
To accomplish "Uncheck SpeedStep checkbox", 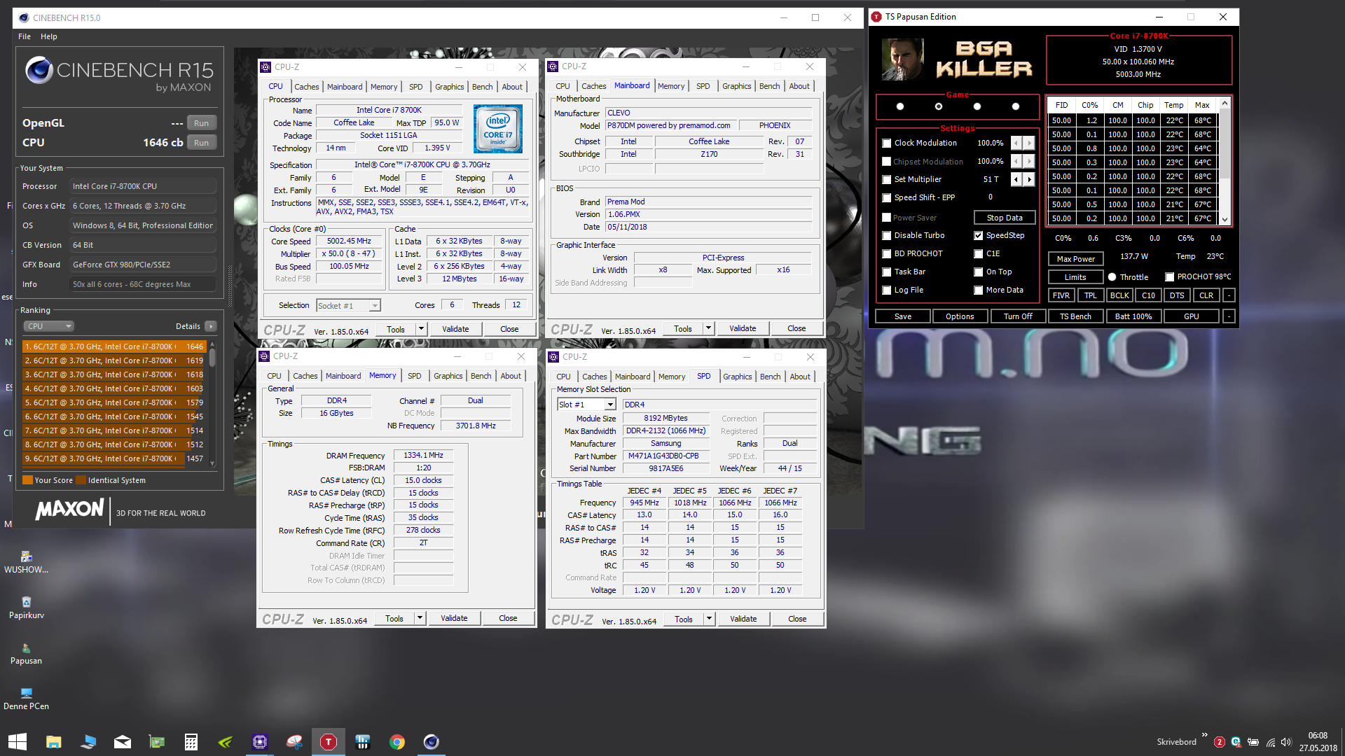I will pyautogui.click(x=979, y=235).
